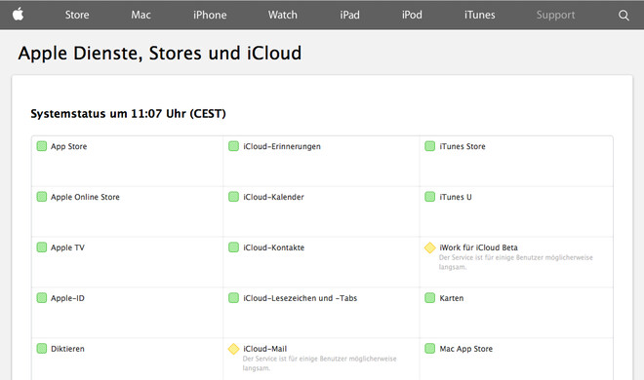The height and width of the screenshot is (380, 644).
Task: Click green status icon beside iCloud-Kalender
Action: tap(234, 197)
